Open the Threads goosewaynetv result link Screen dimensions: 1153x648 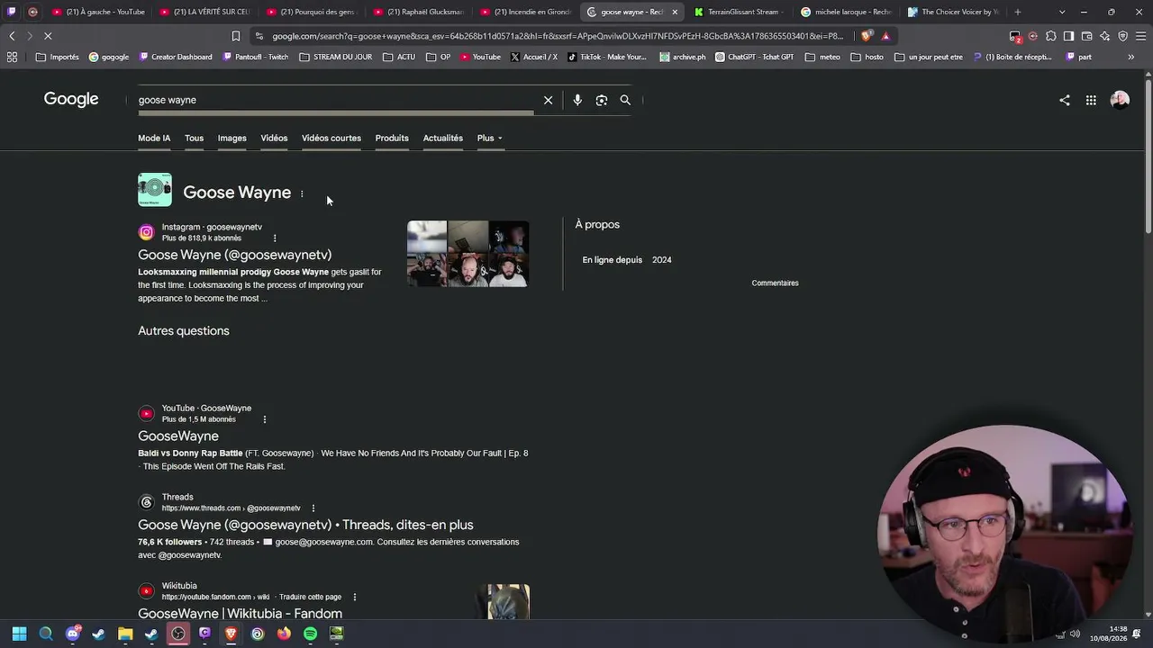(x=305, y=525)
